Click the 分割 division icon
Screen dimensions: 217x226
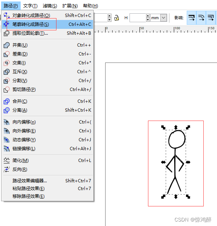point(7,81)
